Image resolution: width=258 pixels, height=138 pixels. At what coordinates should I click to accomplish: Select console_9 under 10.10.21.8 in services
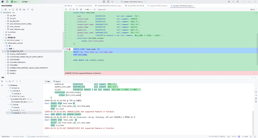pyautogui.click(x=16, y=91)
